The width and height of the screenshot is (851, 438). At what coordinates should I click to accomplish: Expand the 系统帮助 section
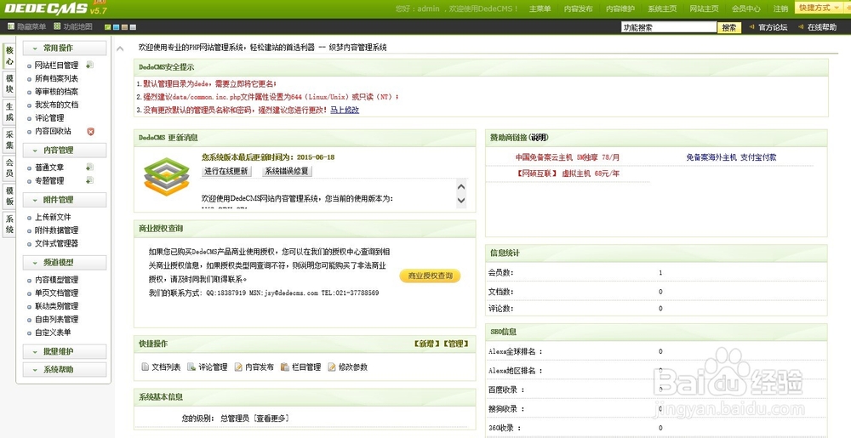66,370
